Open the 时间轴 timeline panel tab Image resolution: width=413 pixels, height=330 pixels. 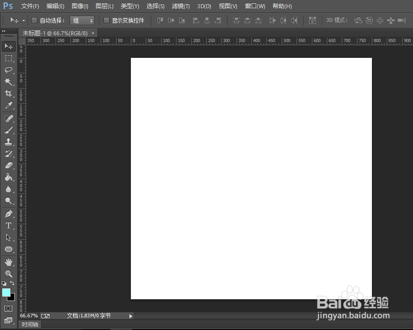click(30, 325)
